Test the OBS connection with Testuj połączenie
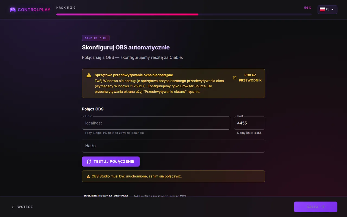347x217 pixels. coord(111,161)
